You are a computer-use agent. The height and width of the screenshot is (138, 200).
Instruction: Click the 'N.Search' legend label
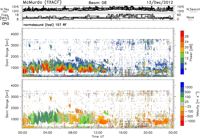193,9
